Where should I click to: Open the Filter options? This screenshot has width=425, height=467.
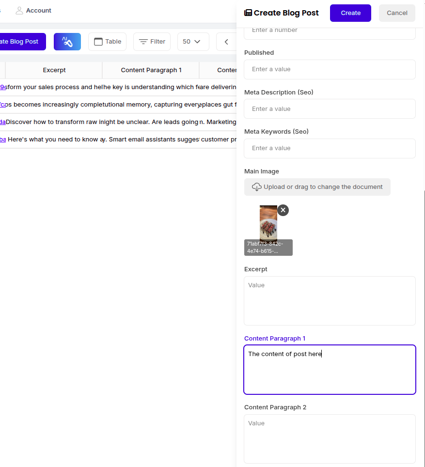pos(152,42)
